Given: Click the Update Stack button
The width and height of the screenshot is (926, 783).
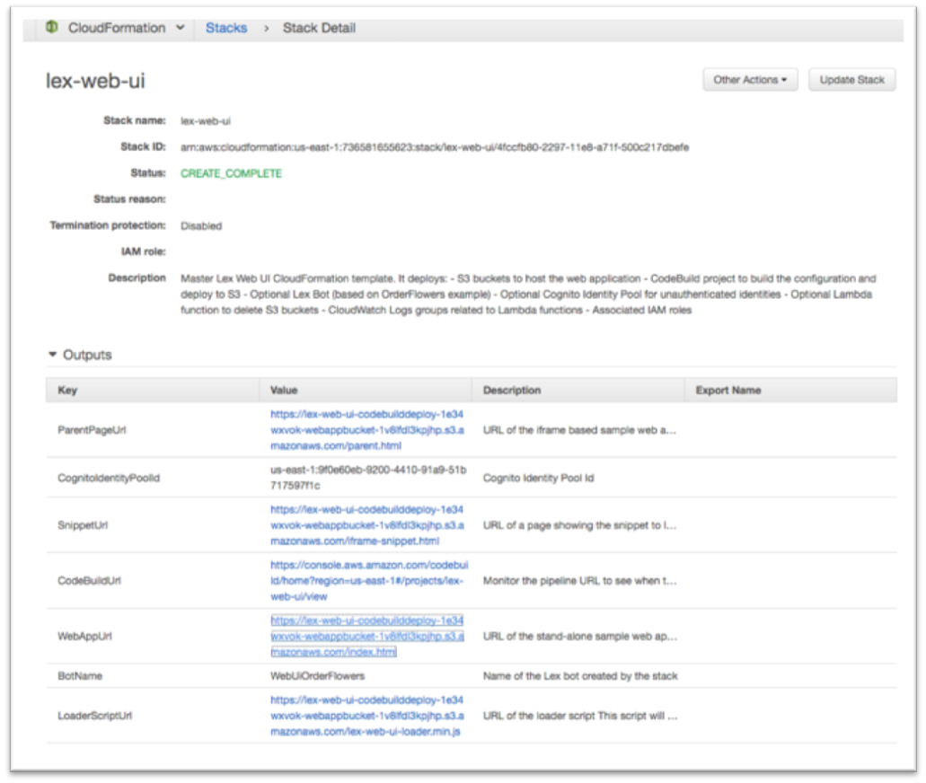Looking at the screenshot, I should coord(851,80).
